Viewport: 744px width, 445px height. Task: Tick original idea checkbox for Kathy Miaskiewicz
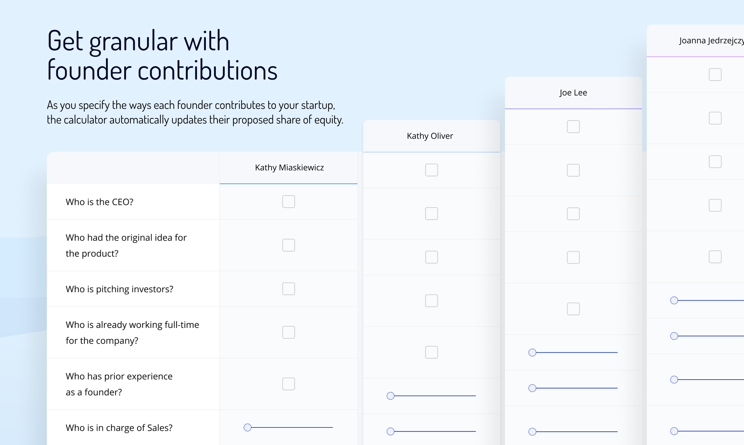[288, 245]
